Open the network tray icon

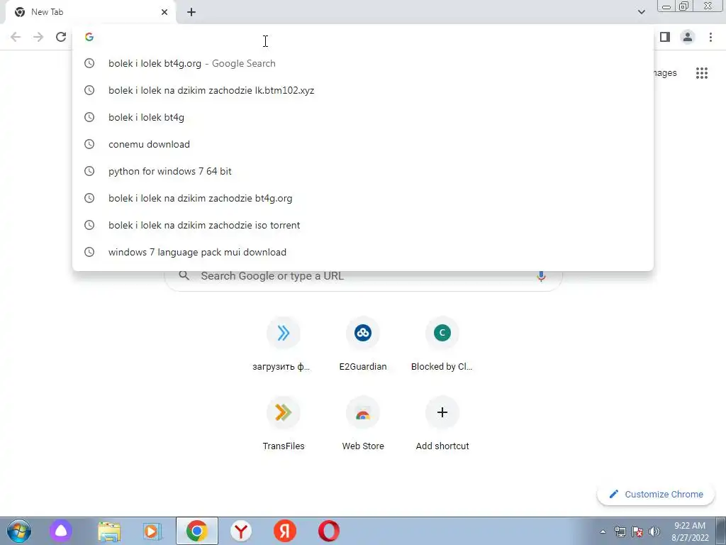[x=620, y=532]
